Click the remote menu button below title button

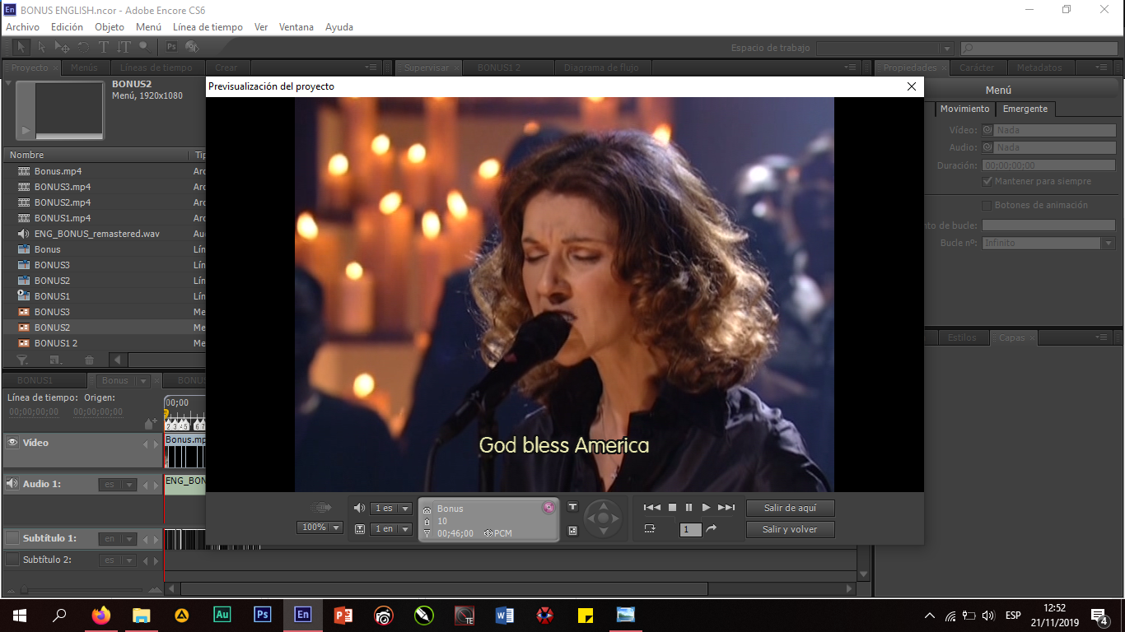(573, 531)
